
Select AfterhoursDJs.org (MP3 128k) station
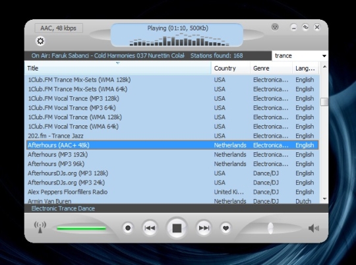pyautogui.click(x=173, y=173)
